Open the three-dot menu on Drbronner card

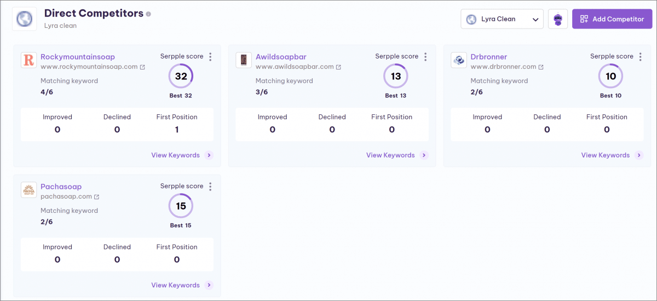point(641,57)
